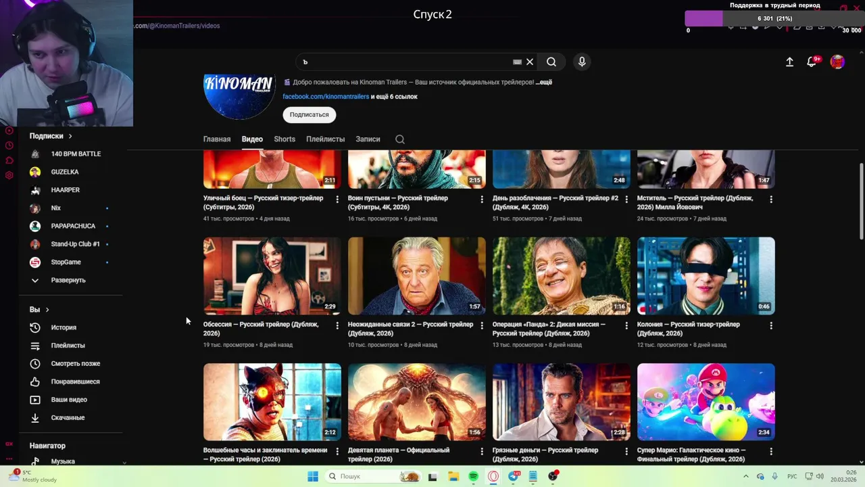The height and width of the screenshot is (487, 865).
Task: Expand subscriptions list with Развернуть
Action: point(68,280)
